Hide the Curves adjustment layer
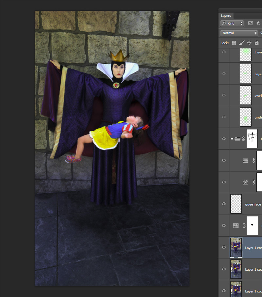Image resolution: width=262 pixels, height=297 pixels. coord(224,182)
